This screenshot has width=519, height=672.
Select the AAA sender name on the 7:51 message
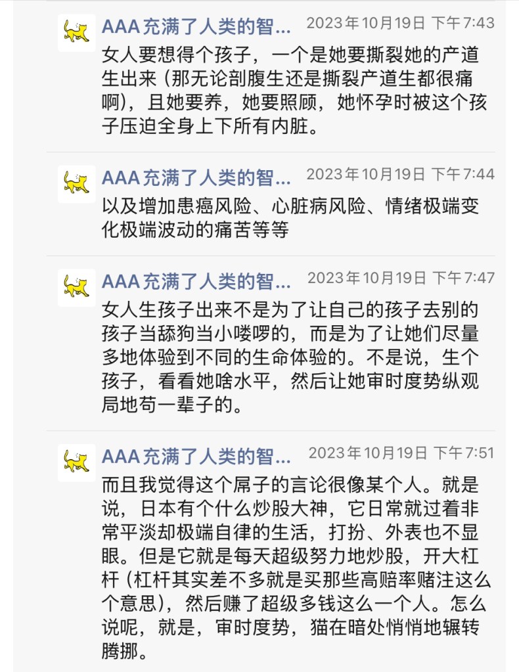point(196,457)
